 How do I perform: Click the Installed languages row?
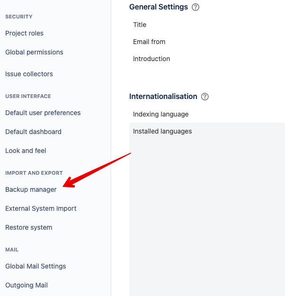[x=162, y=131]
